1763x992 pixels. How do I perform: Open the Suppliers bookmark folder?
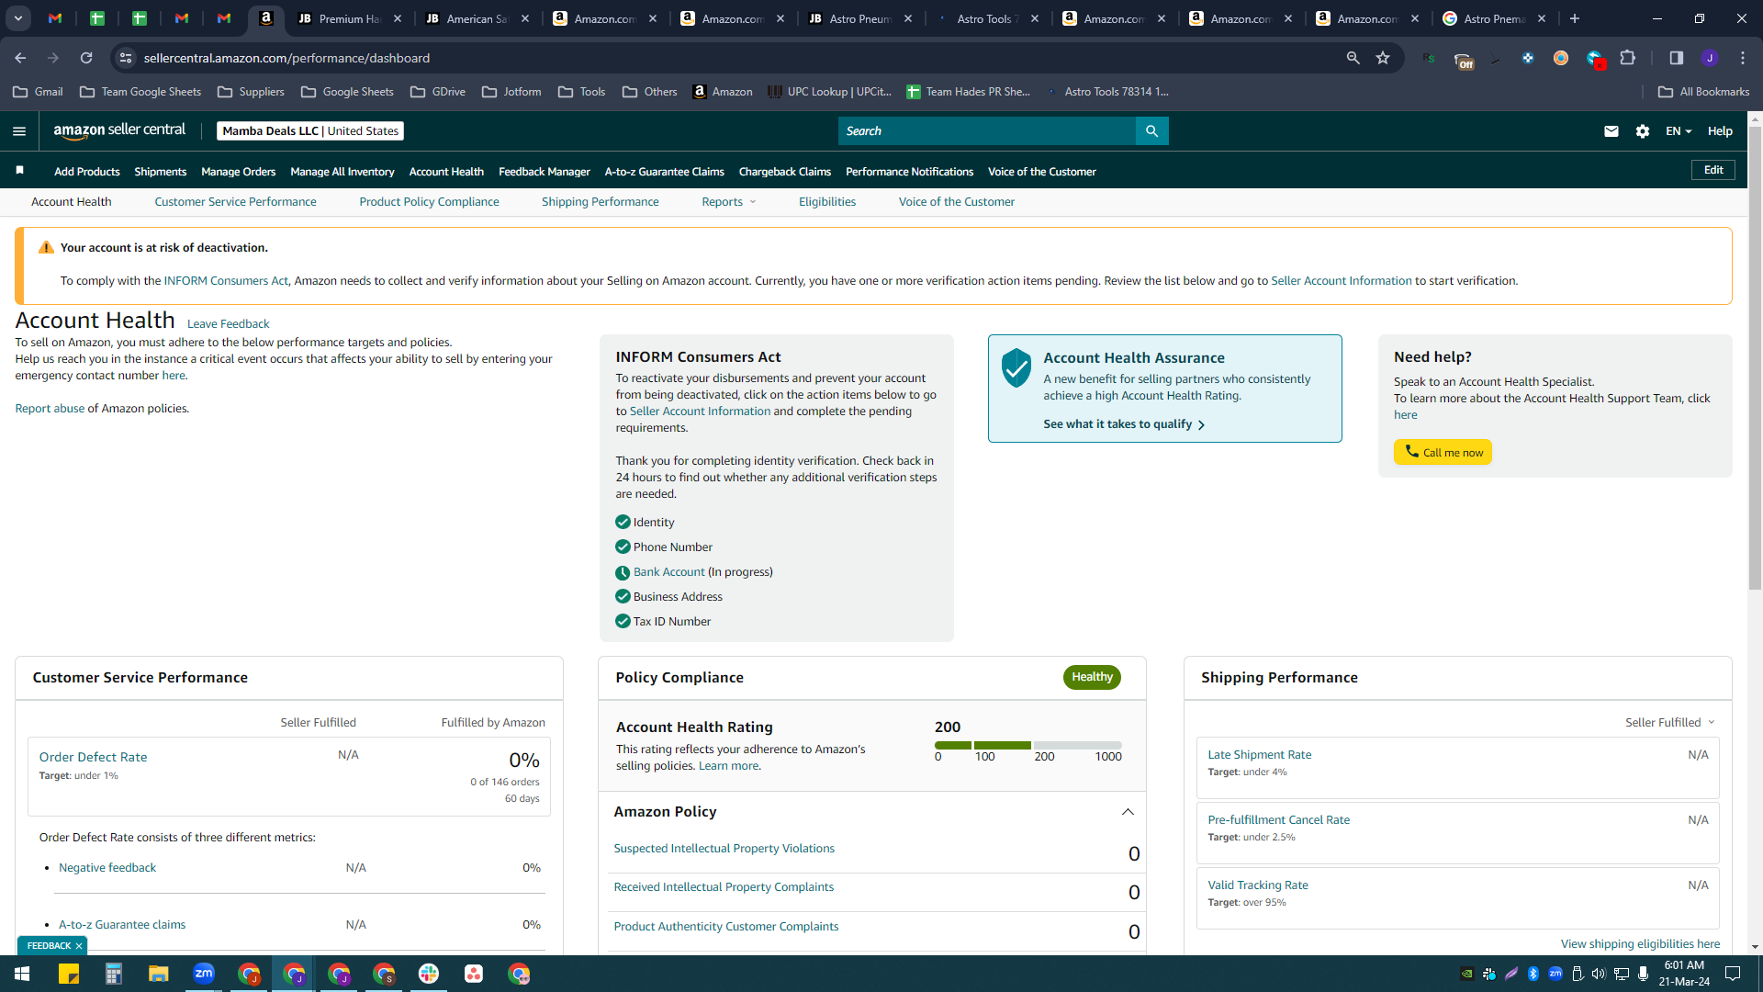[251, 92]
